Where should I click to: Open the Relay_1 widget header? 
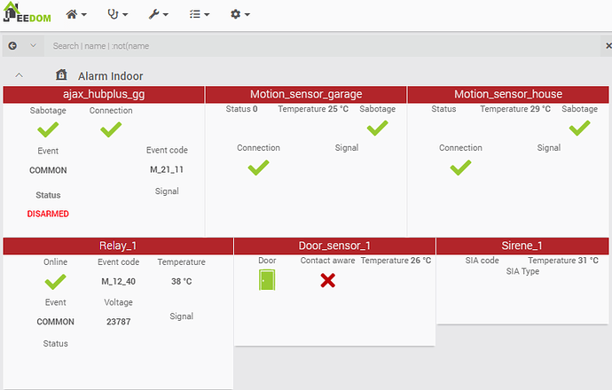point(118,246)
